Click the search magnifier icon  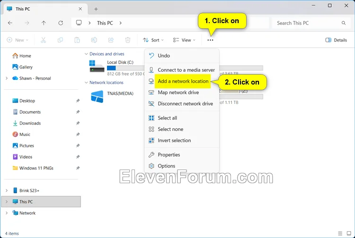pyautogui.click(x=344, y=23)
